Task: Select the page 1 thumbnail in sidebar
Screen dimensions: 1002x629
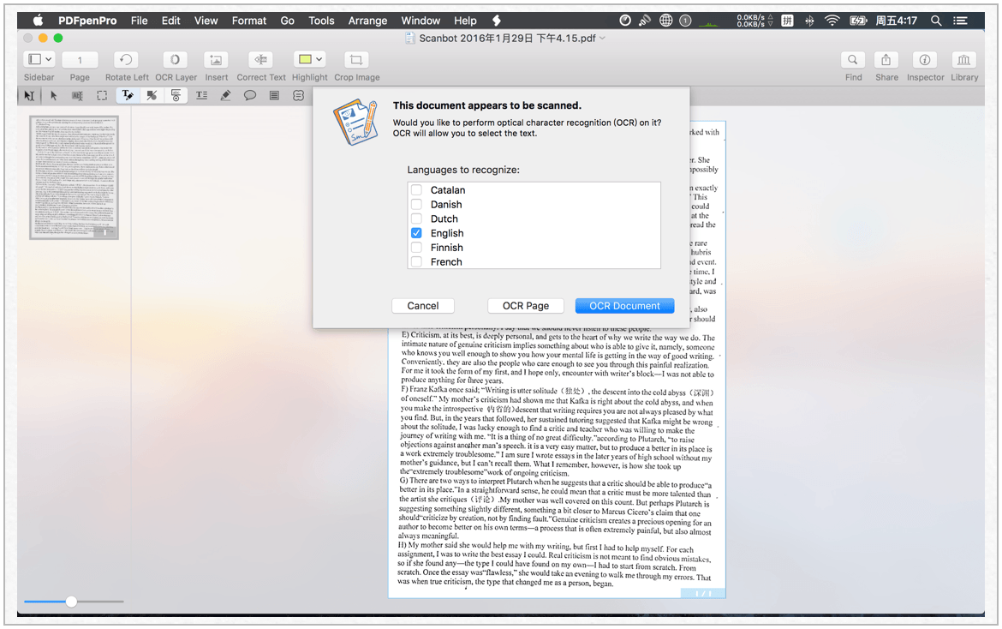Action: coord(75,177)
